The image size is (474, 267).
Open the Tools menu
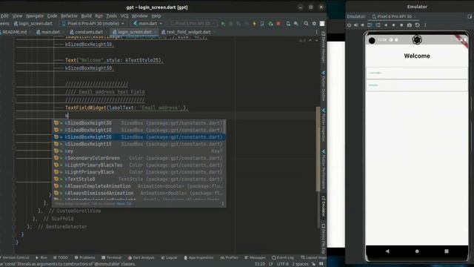111,16
